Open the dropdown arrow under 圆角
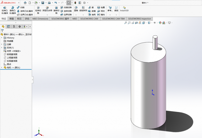Screen dimensions: 202x138 tap(76, 15)
